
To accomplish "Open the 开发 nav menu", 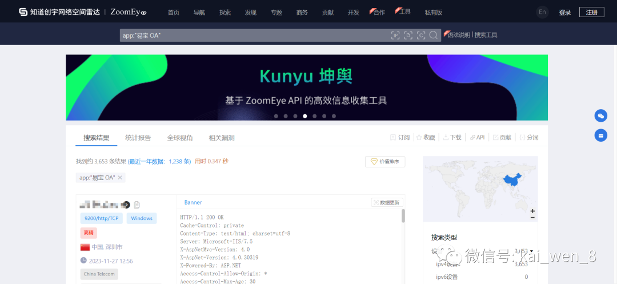I will [x=354, y=12].
